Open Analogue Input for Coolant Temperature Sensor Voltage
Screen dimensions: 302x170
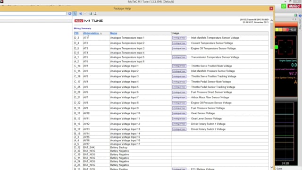(x=179, y=43)
